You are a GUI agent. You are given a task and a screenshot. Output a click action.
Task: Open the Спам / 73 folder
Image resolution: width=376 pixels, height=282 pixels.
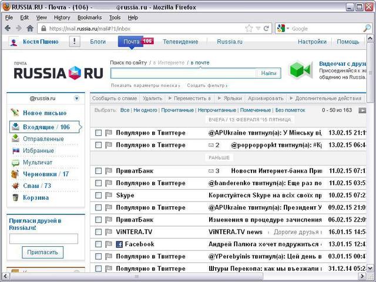click(36, 186)
